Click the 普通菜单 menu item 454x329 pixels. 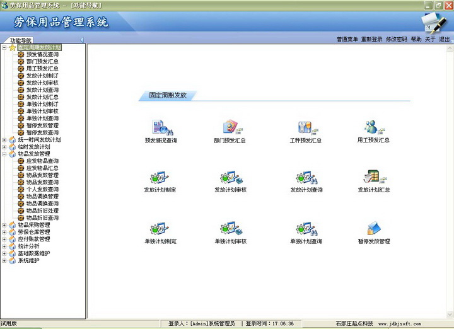point(347,39)
